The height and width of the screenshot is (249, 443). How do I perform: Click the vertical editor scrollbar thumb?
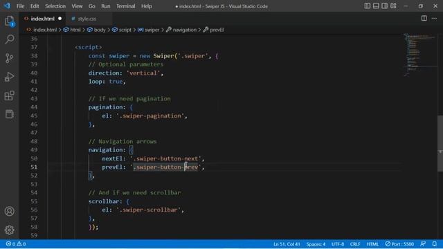coord(440,143)
